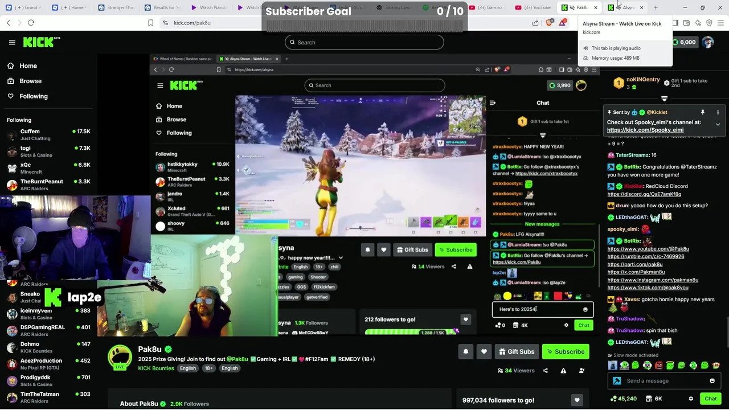Open the user avatar in outer page header
Viewport: 729px width, 410px height.
point(707,42)
